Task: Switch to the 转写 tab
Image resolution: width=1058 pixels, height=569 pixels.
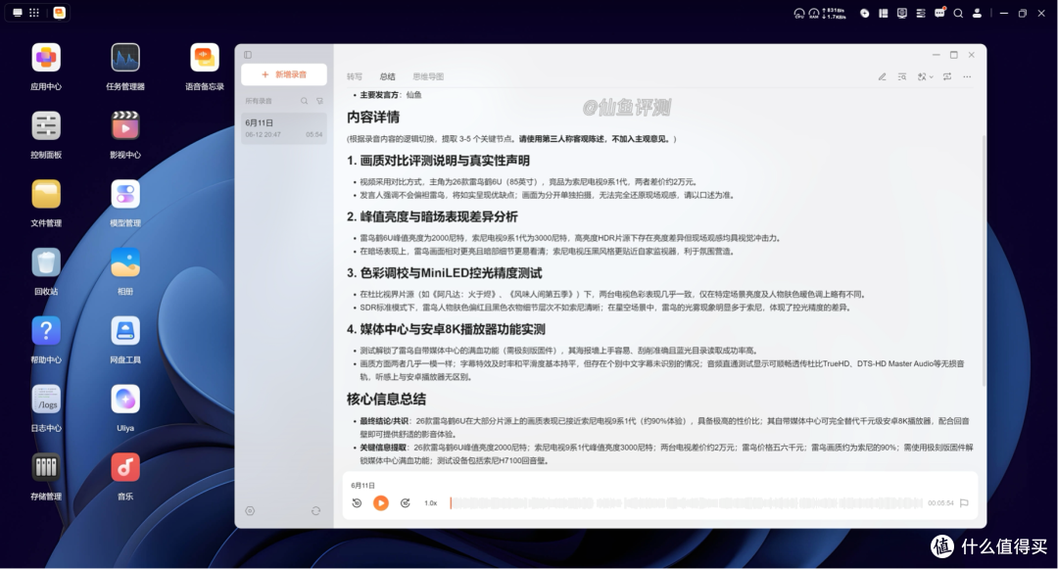Action: coord(355,76)
